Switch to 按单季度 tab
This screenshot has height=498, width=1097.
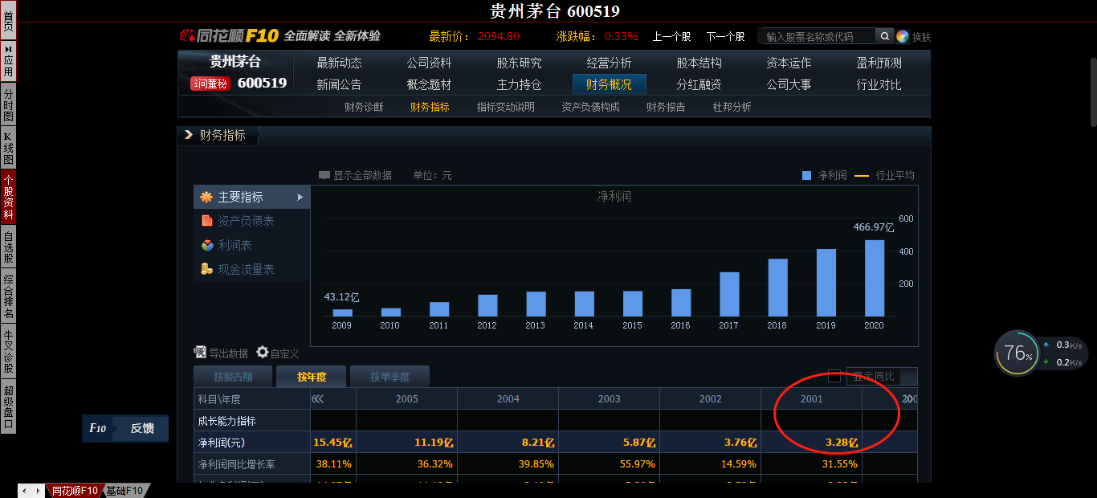[x=389, y=377]
